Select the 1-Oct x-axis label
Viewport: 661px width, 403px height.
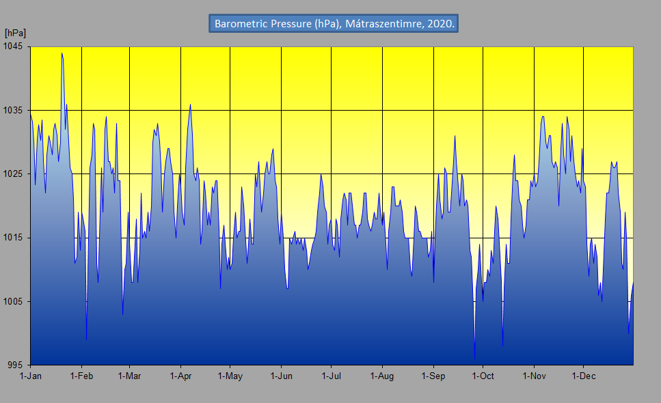[x=483, y=376]
